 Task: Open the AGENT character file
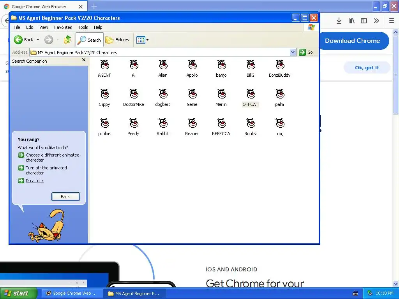104,65
